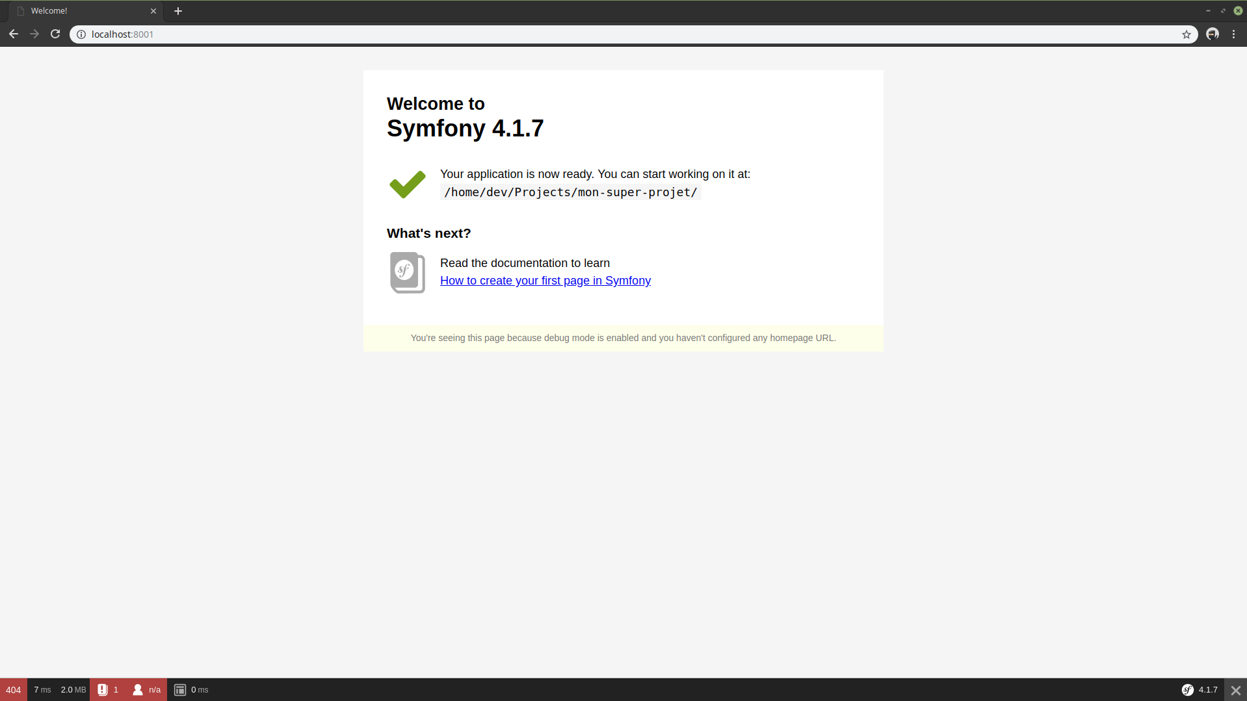The width and height of the screenshot is (1247, 701).
Task: Reload the localhost page
Action: pyautogui.click(x=55, y=34)
